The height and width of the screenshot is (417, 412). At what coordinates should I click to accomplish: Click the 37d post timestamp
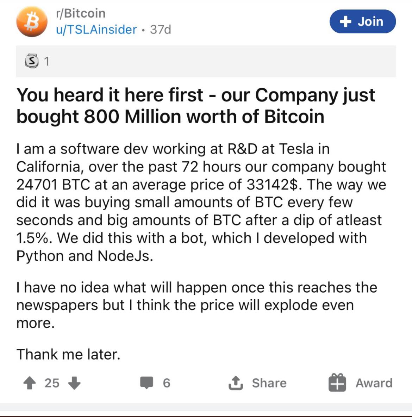(160, 29)
